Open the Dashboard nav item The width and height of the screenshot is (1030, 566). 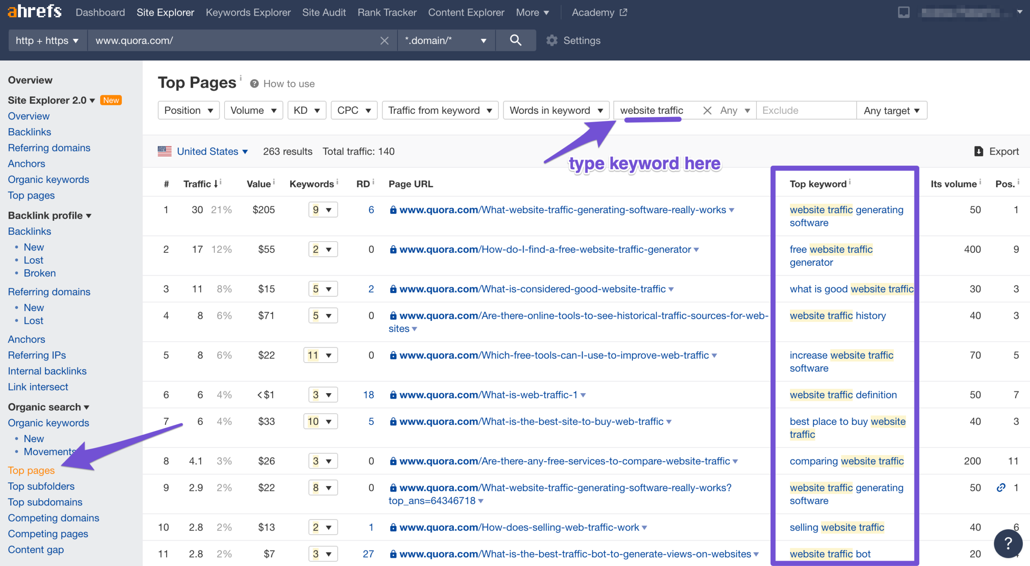click(x=100, y=12)
